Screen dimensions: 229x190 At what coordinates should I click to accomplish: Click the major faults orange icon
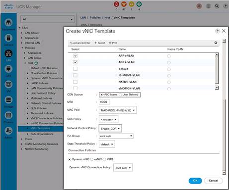[124, 4]
